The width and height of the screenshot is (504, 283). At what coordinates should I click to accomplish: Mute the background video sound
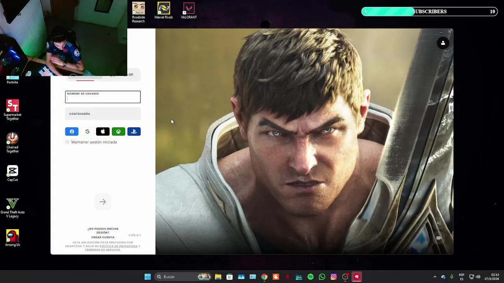pos(439,223)
